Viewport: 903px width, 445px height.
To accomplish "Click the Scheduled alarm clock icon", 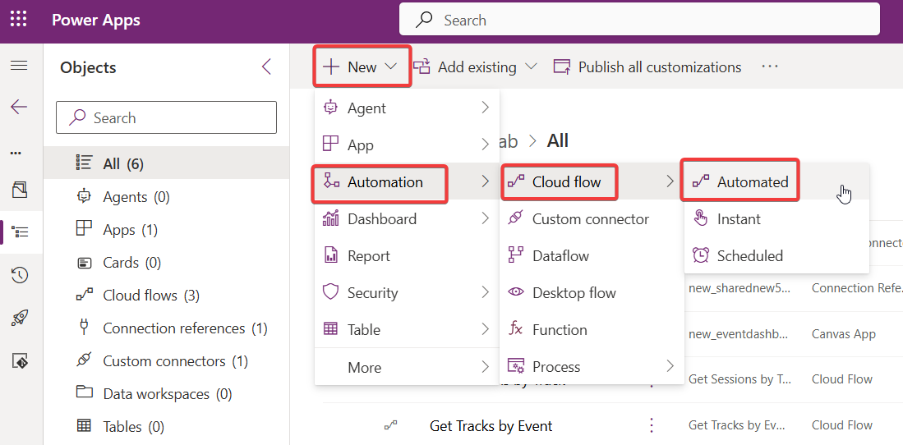I will pyautogui.click(x=701, y=255).
